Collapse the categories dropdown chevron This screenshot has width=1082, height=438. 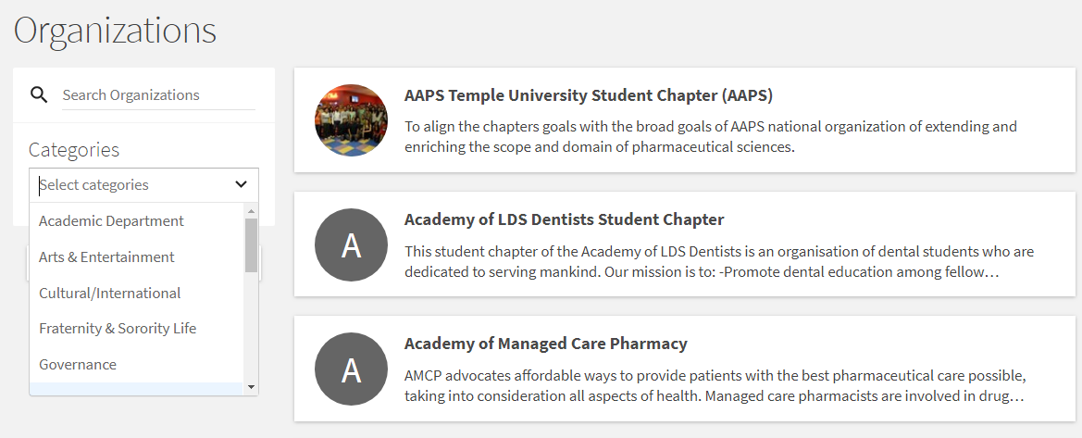[x=241, y=185]
